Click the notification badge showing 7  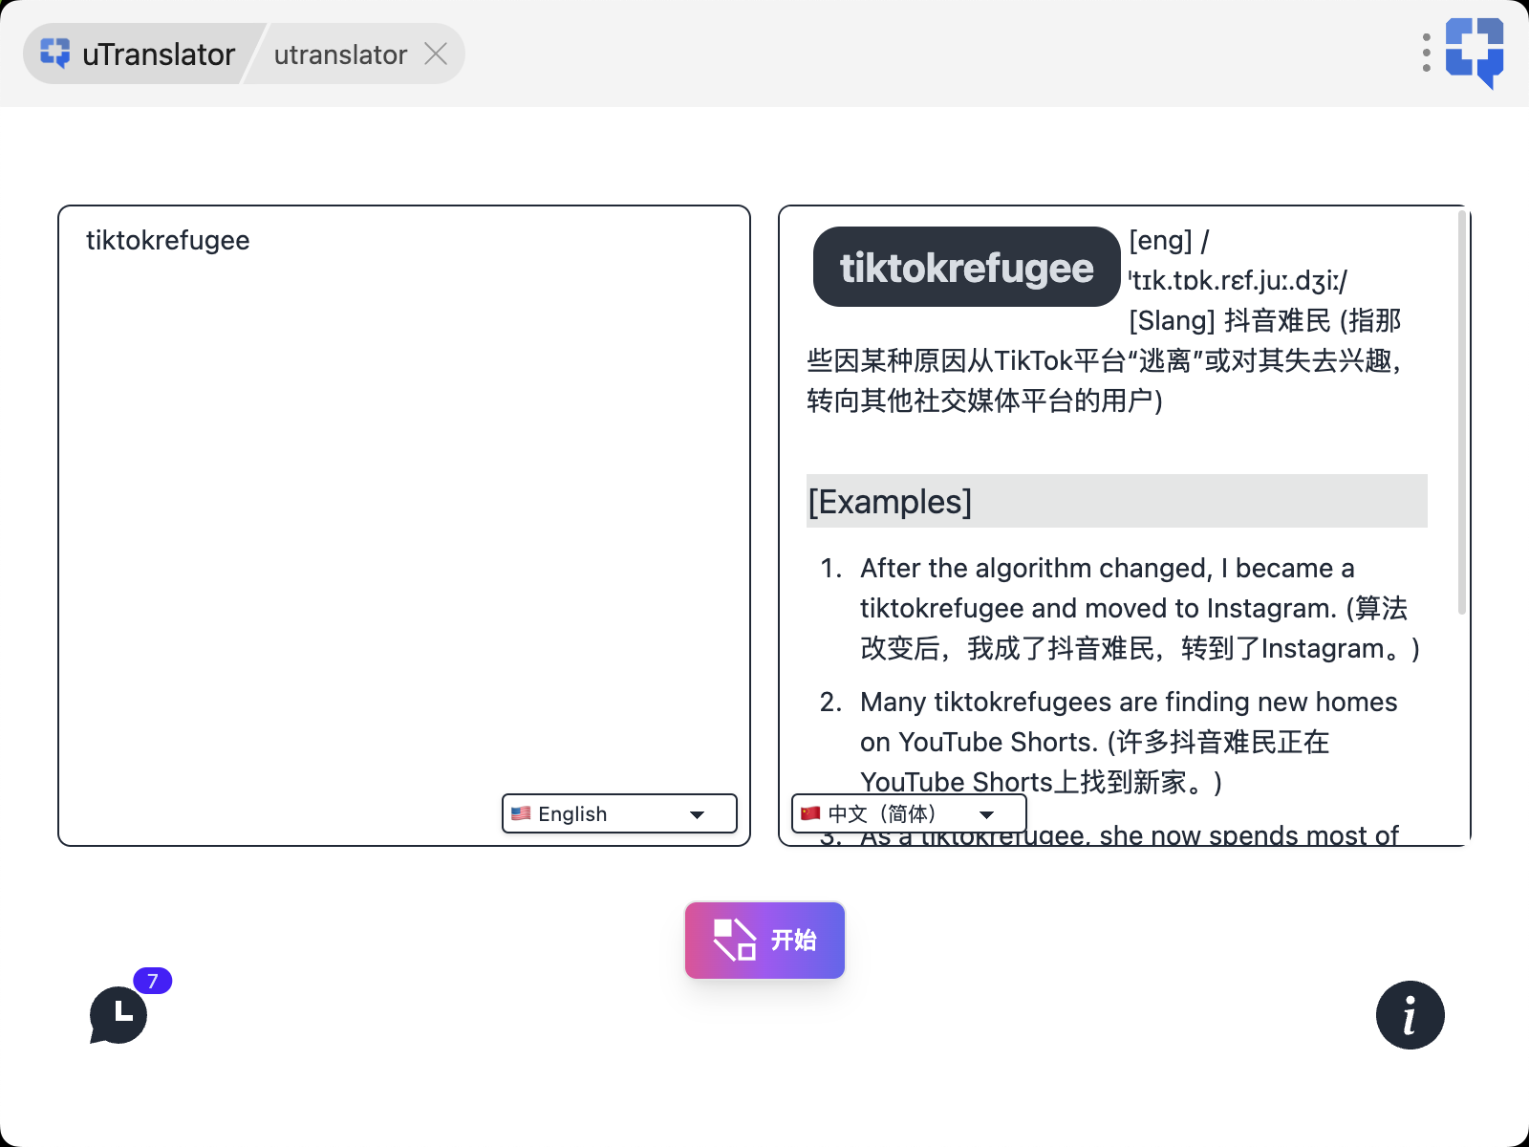[x=153, y=981]
